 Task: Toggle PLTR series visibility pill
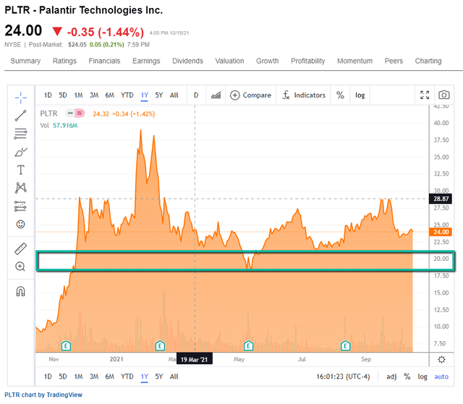tap(75, 113)
